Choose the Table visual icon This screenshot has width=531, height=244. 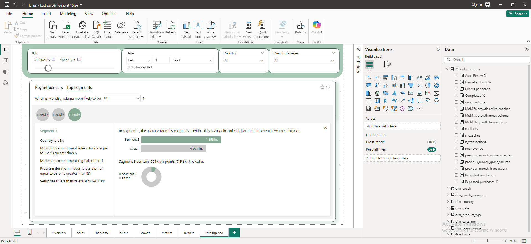(x=368, y=101)
